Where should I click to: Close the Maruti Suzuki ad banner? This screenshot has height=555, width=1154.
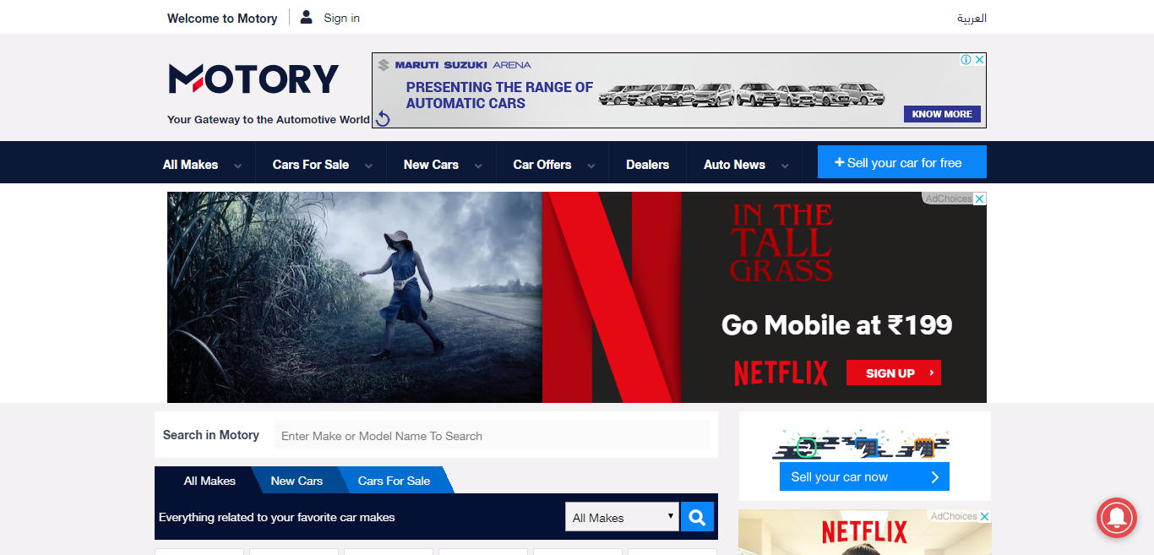pyautogui.click(x=980, y=60)
